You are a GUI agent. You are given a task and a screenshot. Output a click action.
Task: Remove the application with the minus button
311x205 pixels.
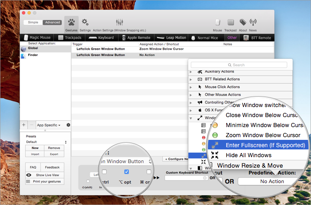click(x=31, y=125)
